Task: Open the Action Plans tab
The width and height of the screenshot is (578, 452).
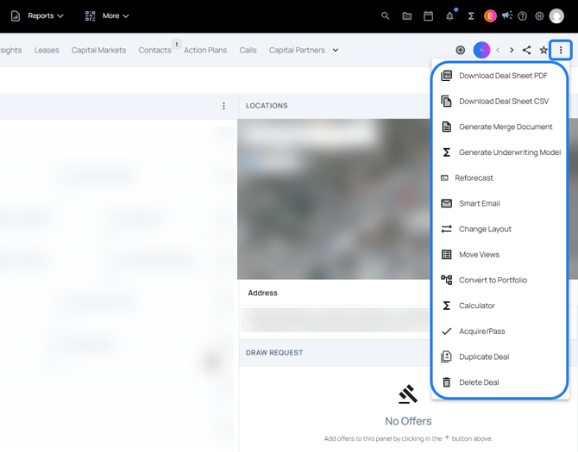Action: tap(205, 50)
